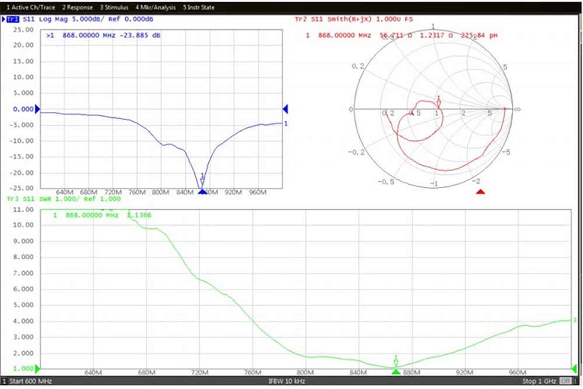
Task: Open the Active Ch/Trace menu
Action: tap(30, 7)
